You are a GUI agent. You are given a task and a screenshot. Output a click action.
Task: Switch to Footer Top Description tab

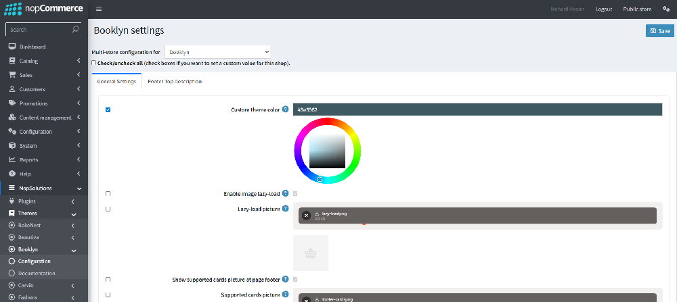(x=175, y=82)
